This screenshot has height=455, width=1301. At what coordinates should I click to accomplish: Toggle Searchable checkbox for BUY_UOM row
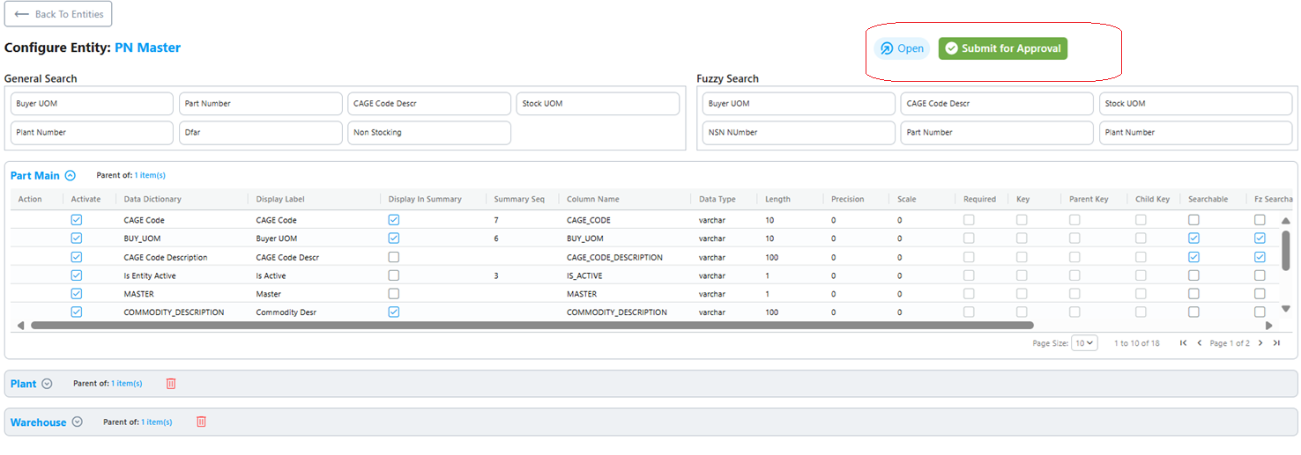[1193, 239]
